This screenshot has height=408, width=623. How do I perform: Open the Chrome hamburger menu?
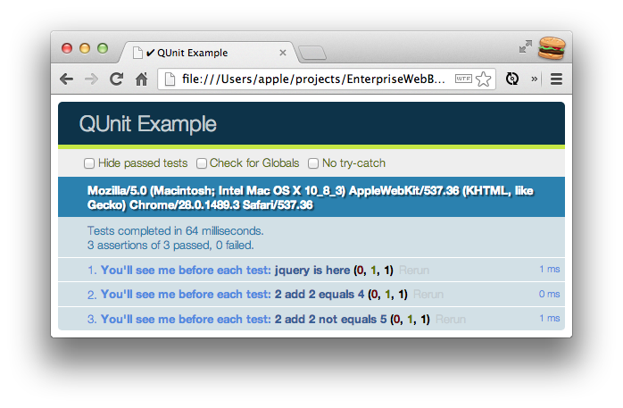(x=556, y=79)
